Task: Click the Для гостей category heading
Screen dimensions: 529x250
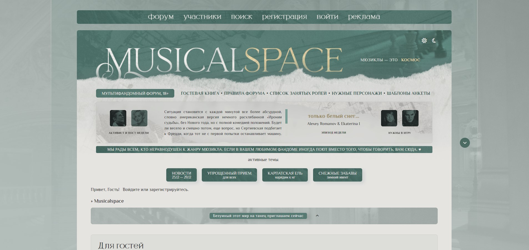Action: click(121, 246)
